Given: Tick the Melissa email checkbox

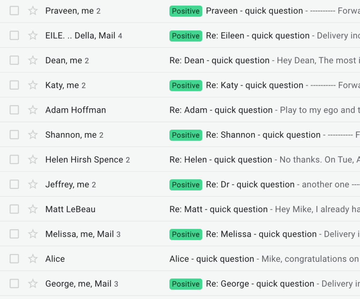Looking at the screenshot, I should [x=14, y=234].
